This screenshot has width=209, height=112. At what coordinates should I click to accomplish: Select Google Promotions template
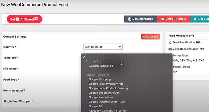(x=101, y=97)
